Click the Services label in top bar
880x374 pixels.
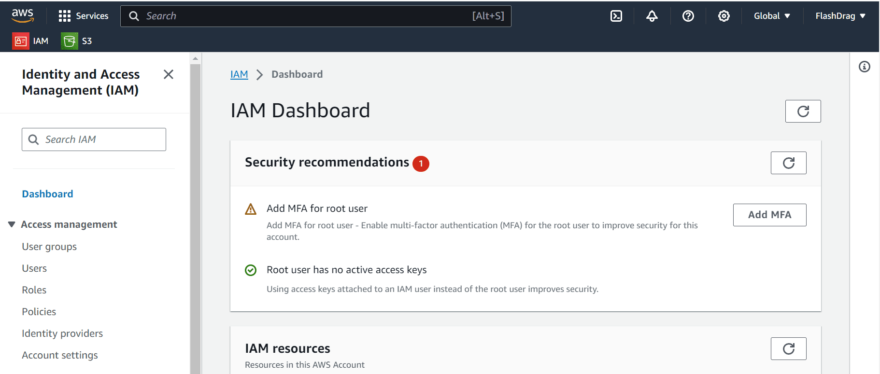(x=92, y=16)
